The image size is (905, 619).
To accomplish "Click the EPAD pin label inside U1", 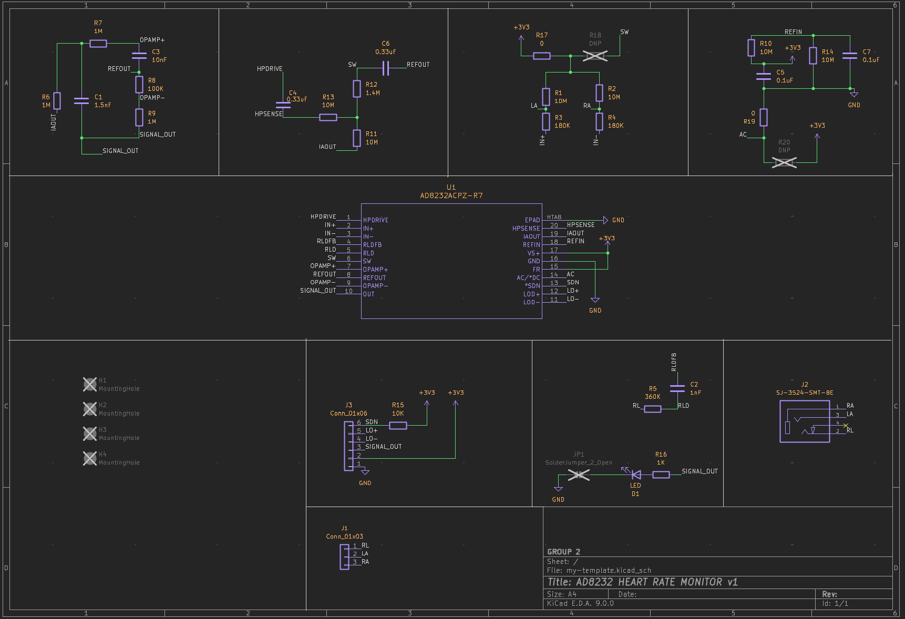I will coord(532,220).
